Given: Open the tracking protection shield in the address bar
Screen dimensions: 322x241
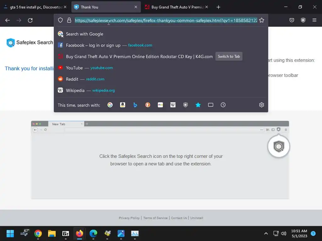Looking at the screenshot, I should (60, 20).
